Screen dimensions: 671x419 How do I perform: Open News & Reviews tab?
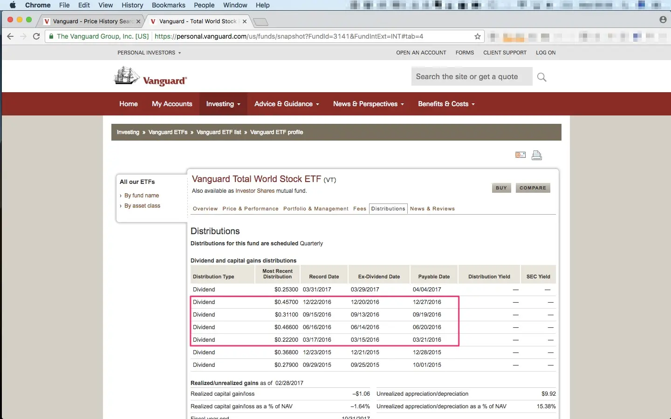coord(432,209)
